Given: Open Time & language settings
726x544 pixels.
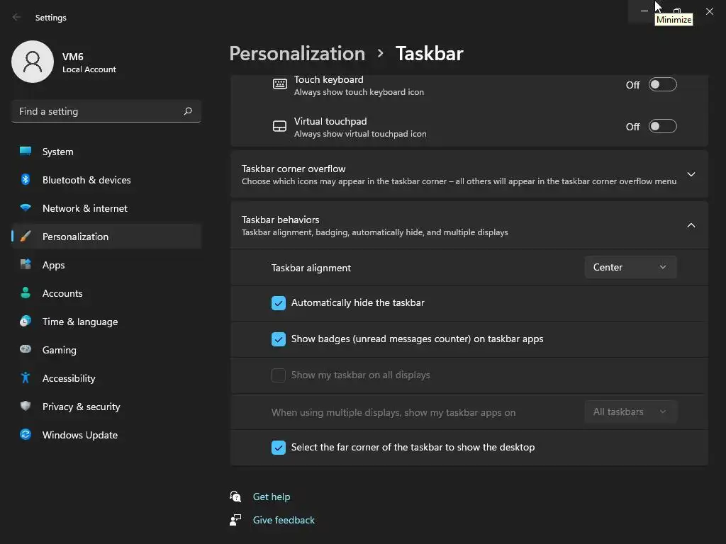Looking at the screenshot, I should (x=80, y=322).
